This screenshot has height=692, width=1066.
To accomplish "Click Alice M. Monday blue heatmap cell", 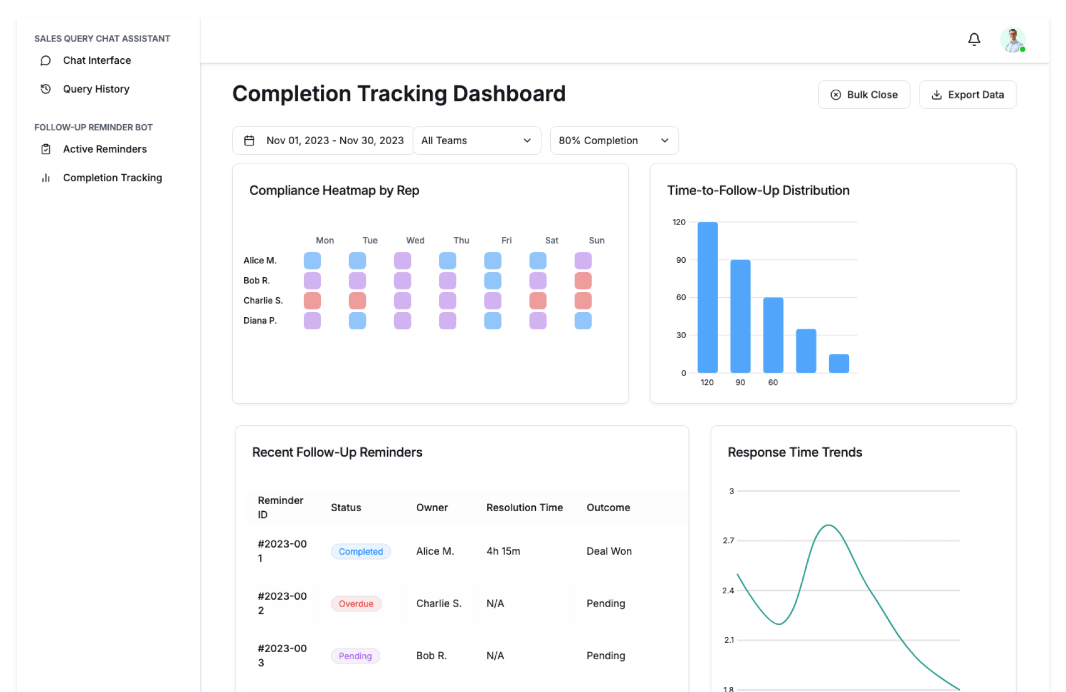I will 312,261.
